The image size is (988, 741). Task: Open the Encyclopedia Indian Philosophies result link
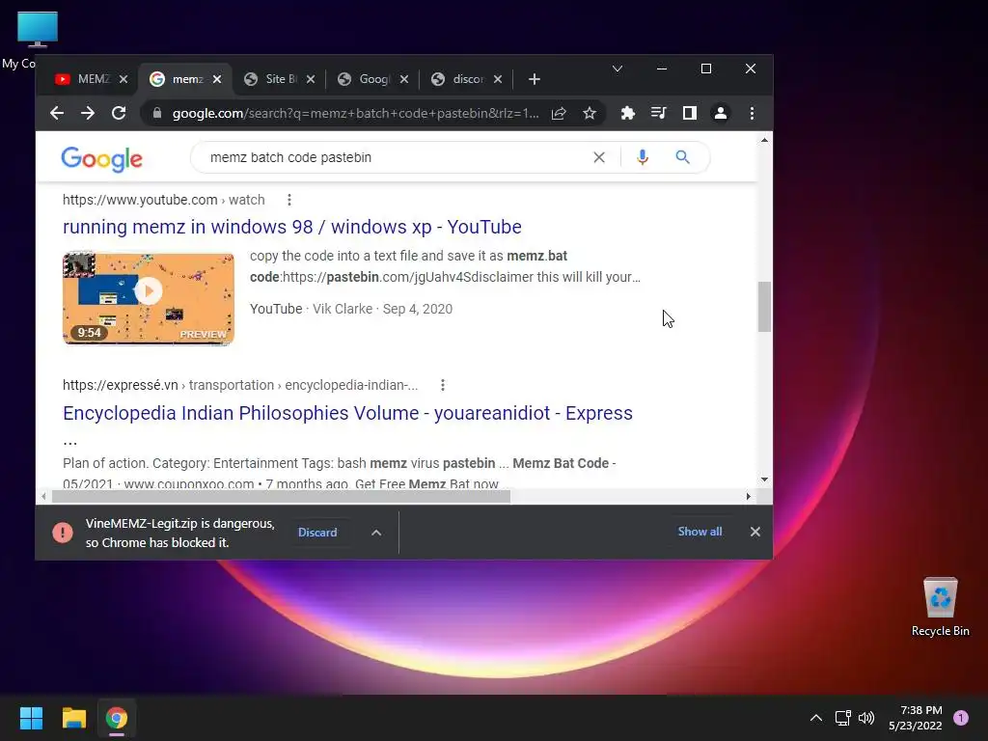click(x=347, y=413)
